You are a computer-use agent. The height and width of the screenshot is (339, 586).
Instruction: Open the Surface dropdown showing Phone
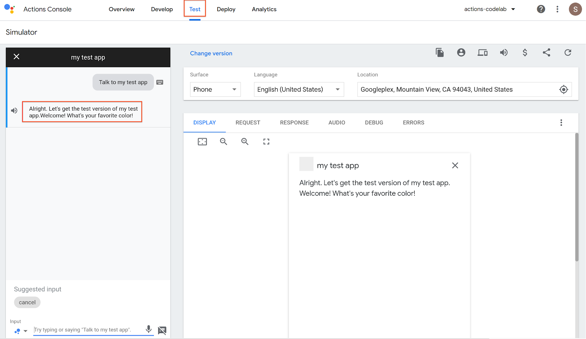coord(215,89)
